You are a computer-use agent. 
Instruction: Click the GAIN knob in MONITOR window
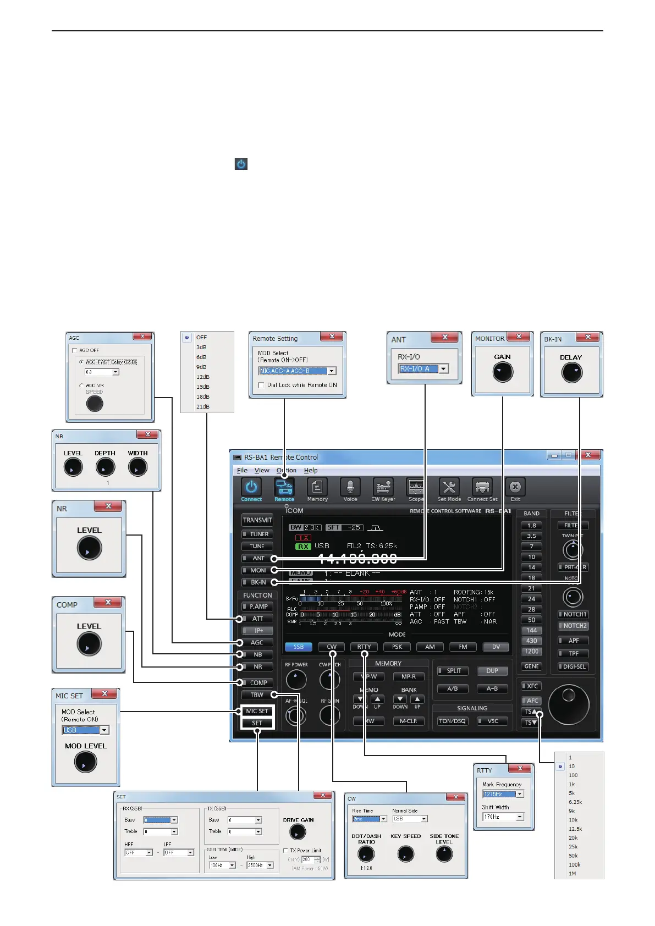pos(503,372)
